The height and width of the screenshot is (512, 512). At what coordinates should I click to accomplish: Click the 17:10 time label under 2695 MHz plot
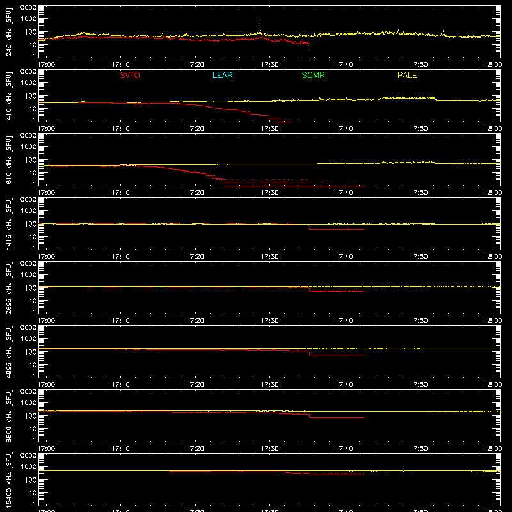coord(120,321)
